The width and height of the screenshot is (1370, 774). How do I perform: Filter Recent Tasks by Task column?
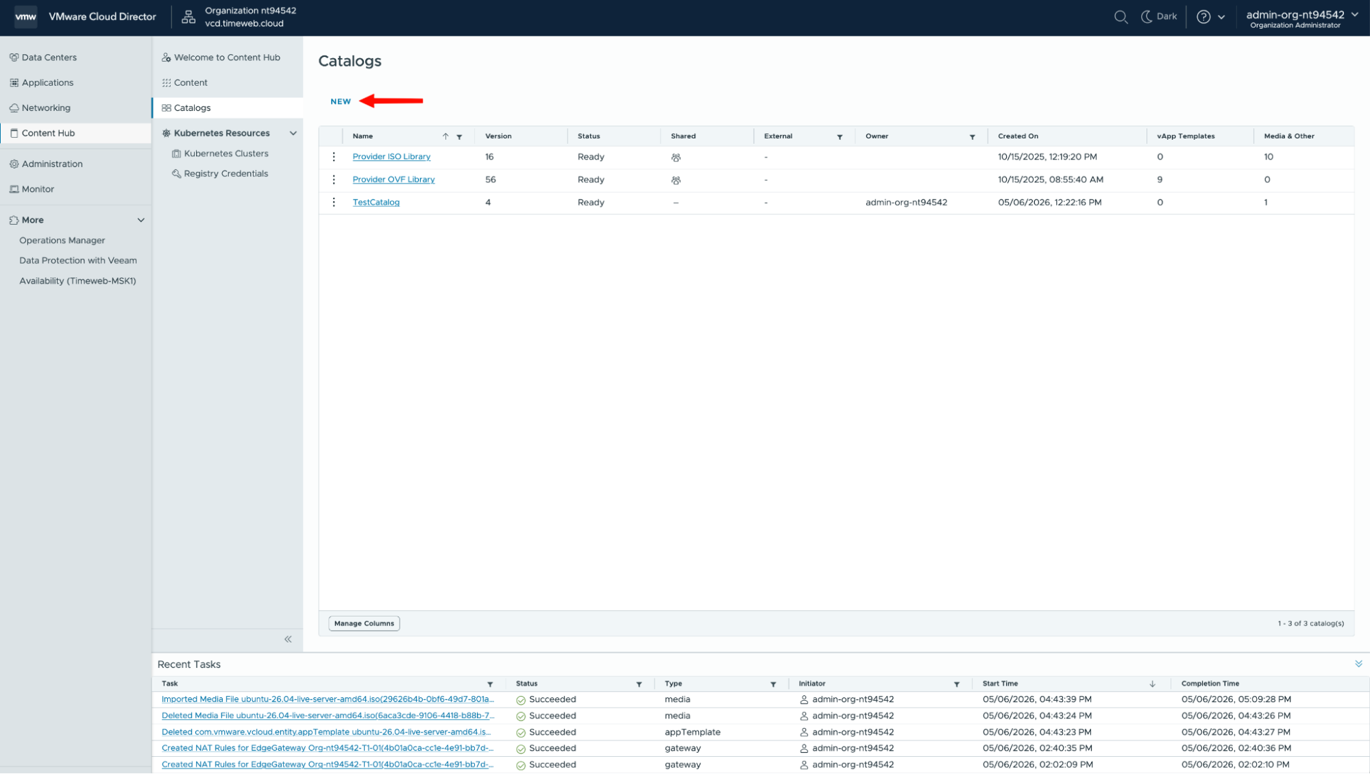coord(490,684)
